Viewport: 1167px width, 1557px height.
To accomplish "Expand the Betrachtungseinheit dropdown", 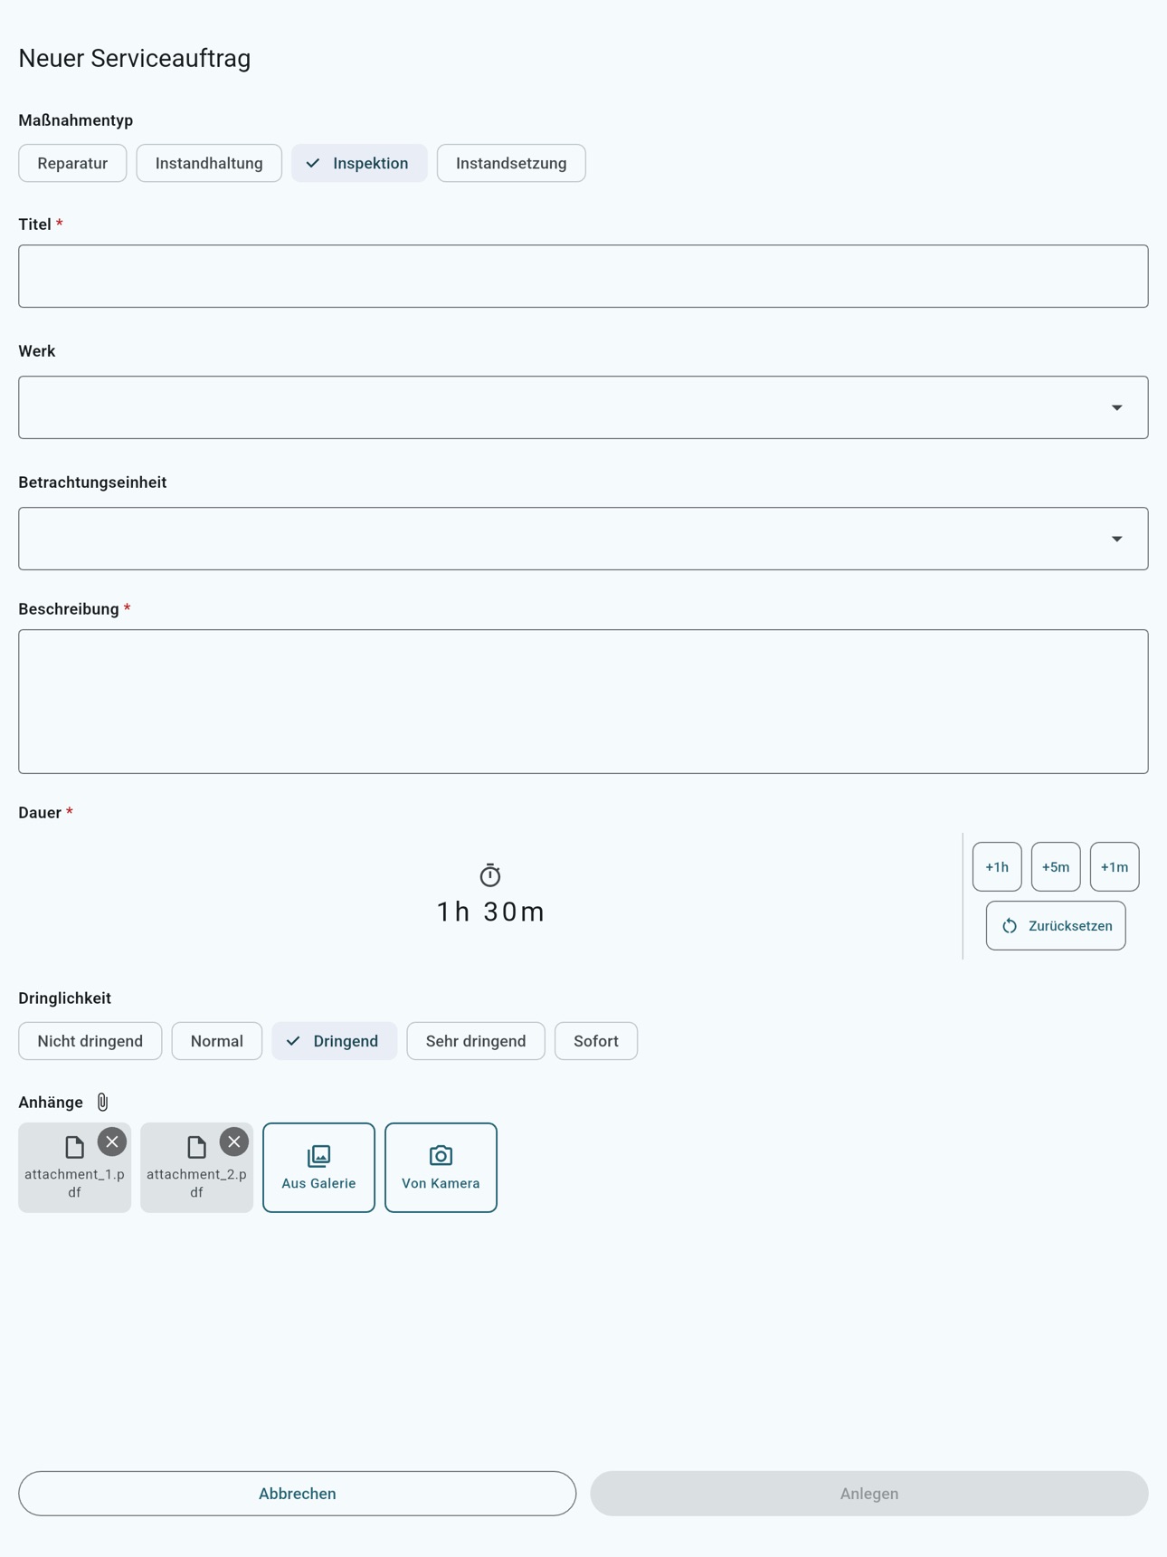I will pos(583,539).
